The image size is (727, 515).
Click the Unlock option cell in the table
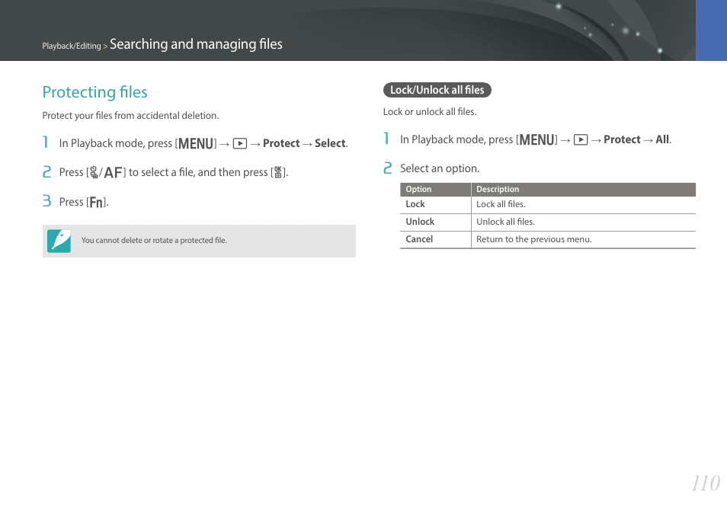(x=435, y=222)
